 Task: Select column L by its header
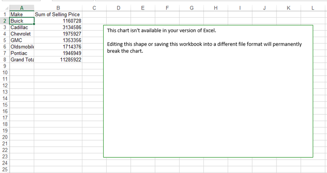click(313, 8)
